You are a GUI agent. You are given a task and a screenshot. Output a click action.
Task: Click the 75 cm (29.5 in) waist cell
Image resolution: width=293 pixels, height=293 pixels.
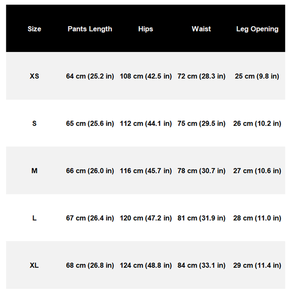tap(201, 123)
